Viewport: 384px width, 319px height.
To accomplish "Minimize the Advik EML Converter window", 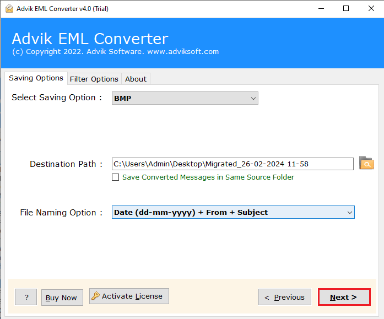I will pyautogui.click(x=321, y=9).
